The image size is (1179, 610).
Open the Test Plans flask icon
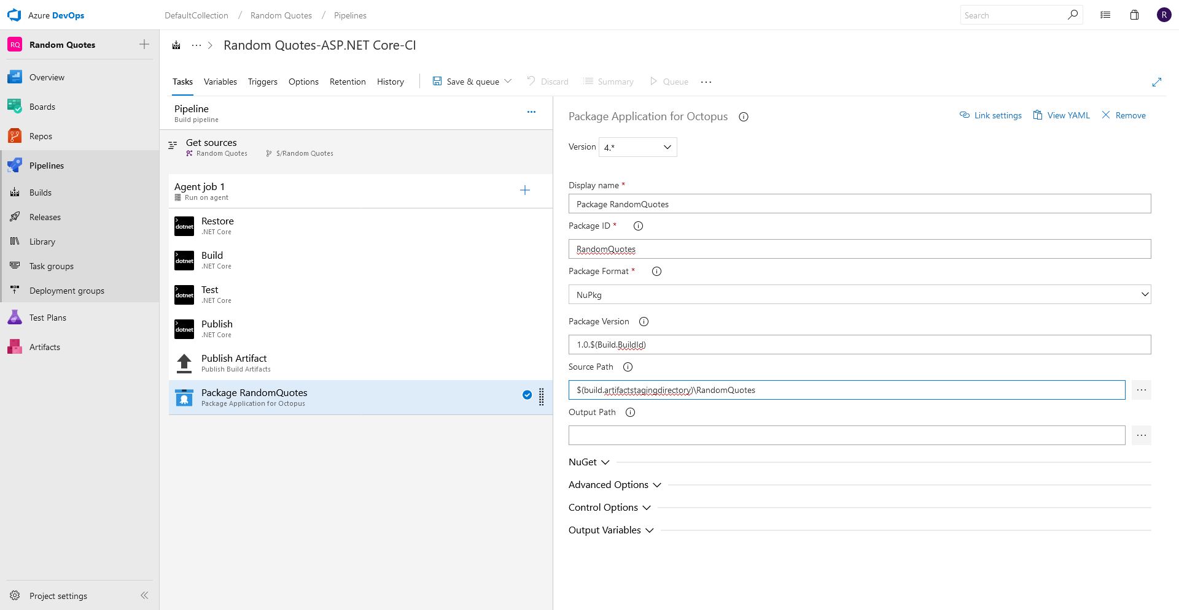(x=15, y=318)
